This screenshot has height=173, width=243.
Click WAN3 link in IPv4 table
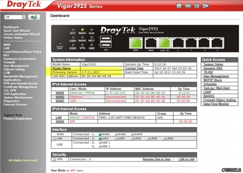pos(60,101)
